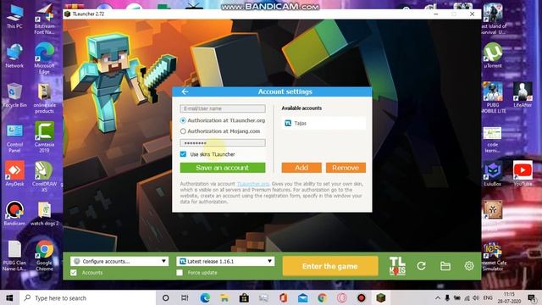Click the password field

223,143
